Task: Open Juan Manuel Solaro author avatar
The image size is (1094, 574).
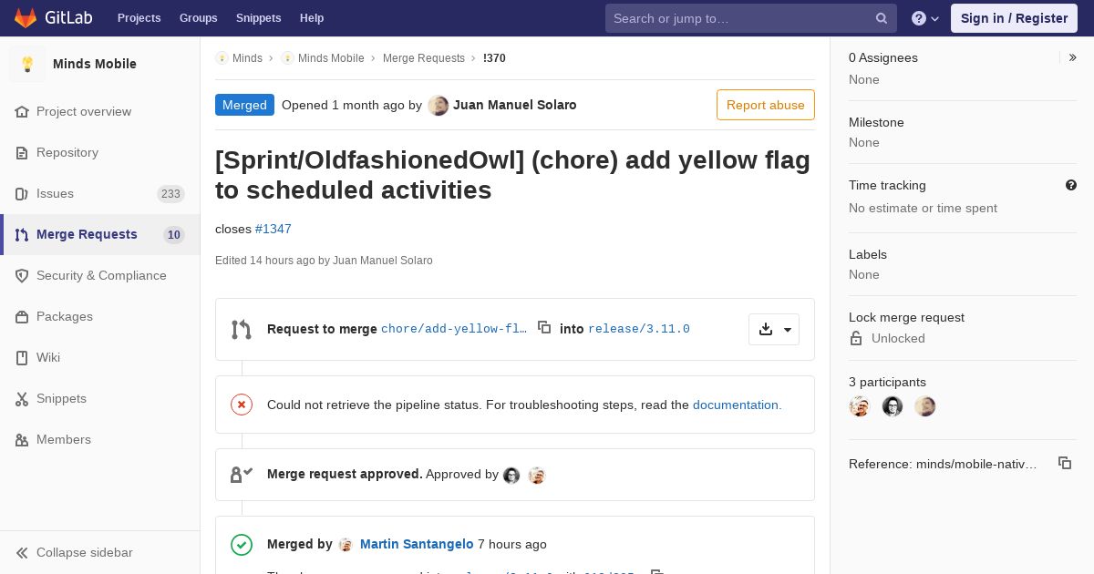Action: [x=439, y=105]
